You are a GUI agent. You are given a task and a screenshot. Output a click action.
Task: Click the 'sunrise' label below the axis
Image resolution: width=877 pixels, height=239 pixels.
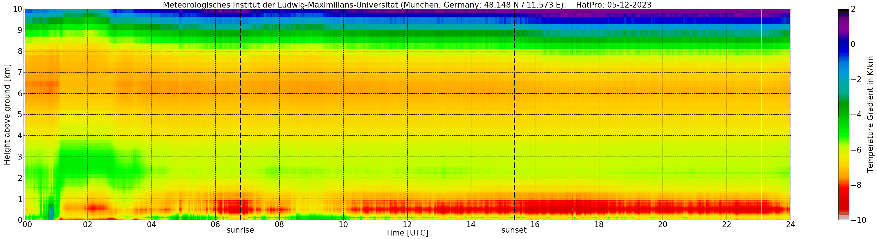click(240, 230)
